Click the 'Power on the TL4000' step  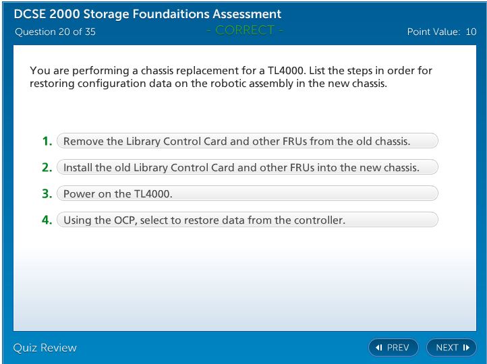[x=248, y=194]
